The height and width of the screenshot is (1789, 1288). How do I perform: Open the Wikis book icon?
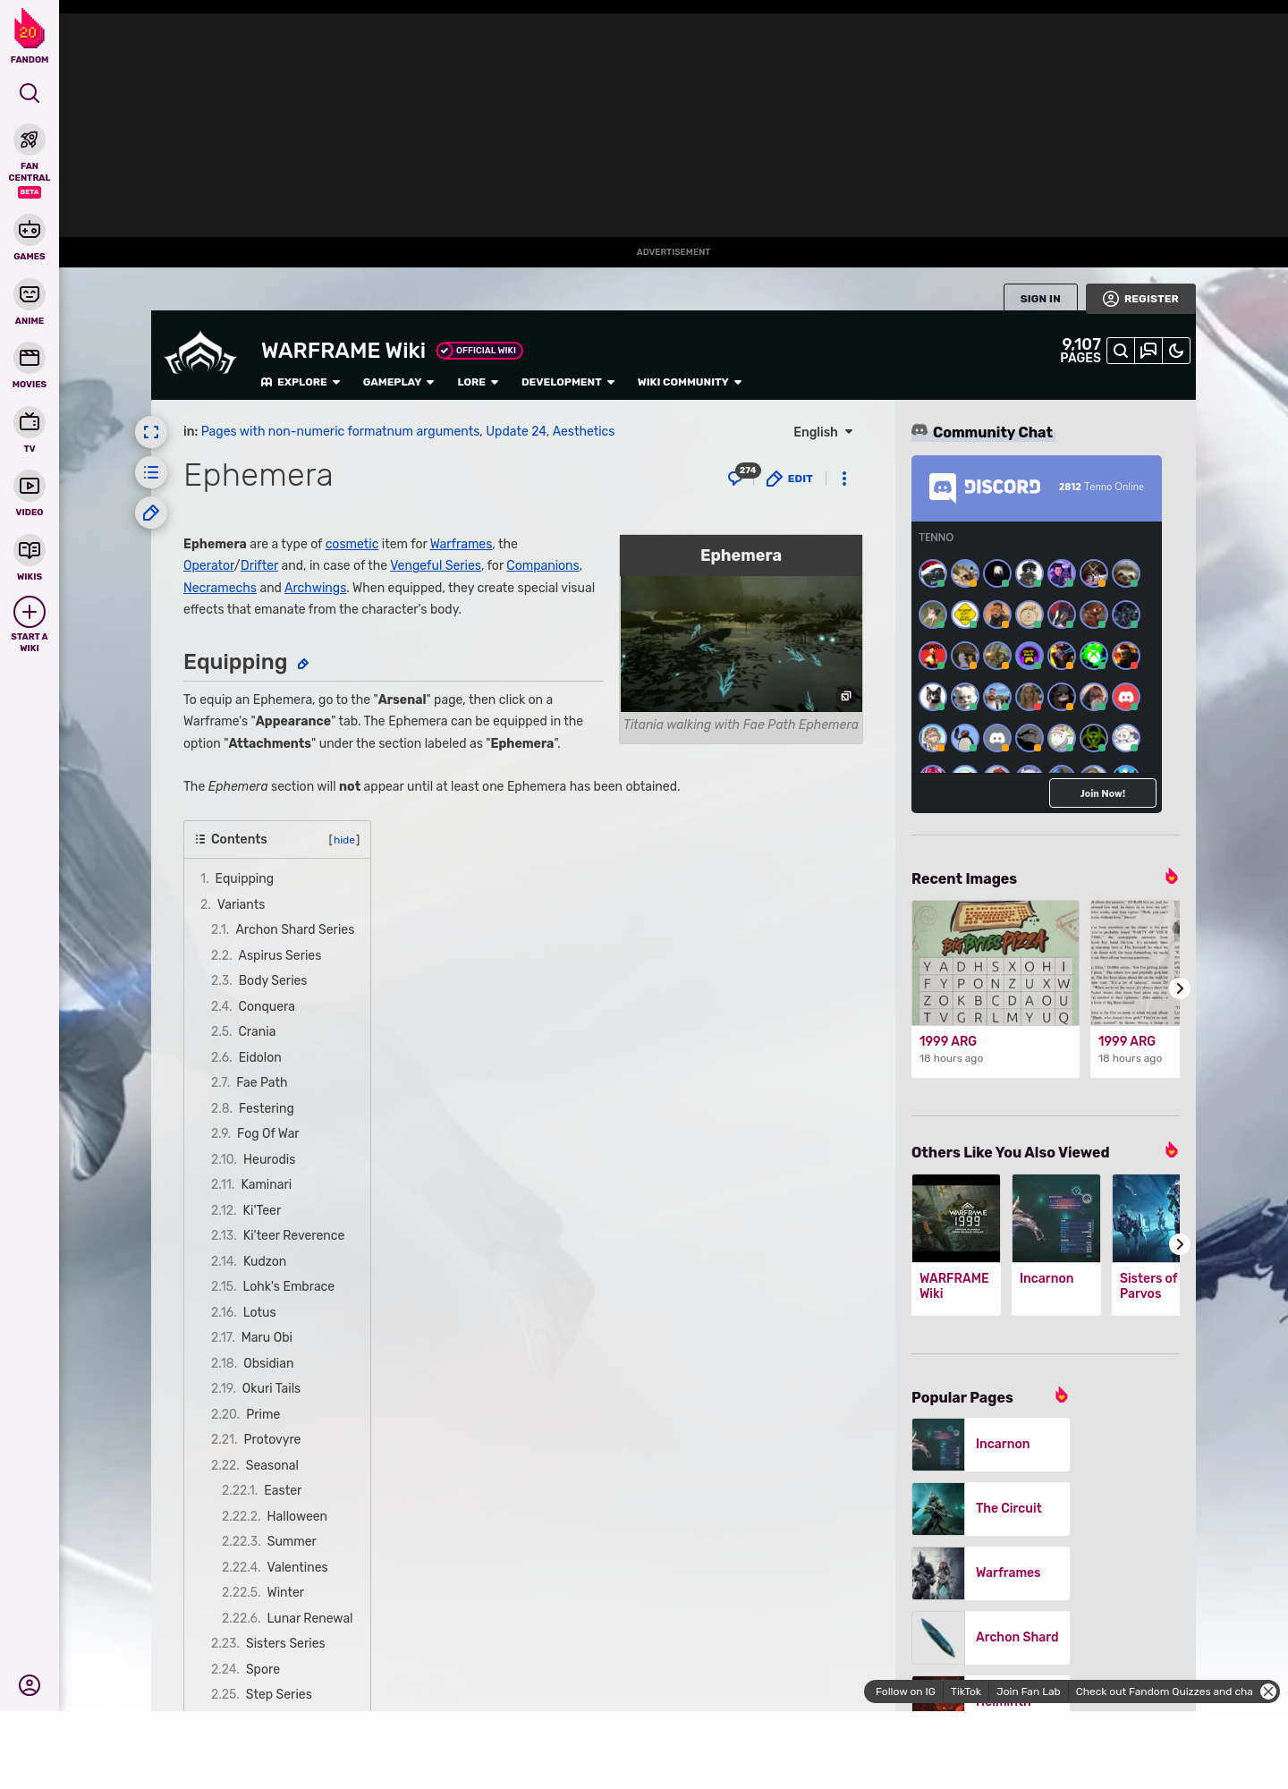pos(30,550)
